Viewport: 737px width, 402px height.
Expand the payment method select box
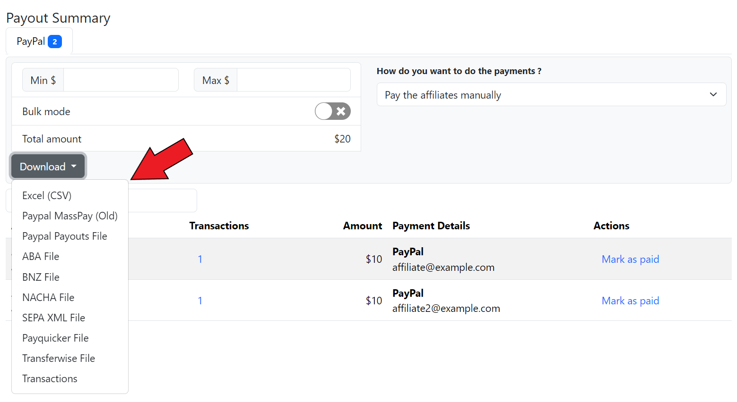coord(551,95)
